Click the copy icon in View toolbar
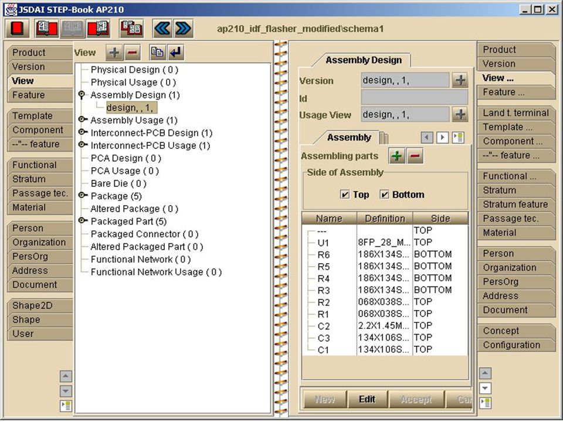Screen dimensions: 563x422 [x=157, y=52]
